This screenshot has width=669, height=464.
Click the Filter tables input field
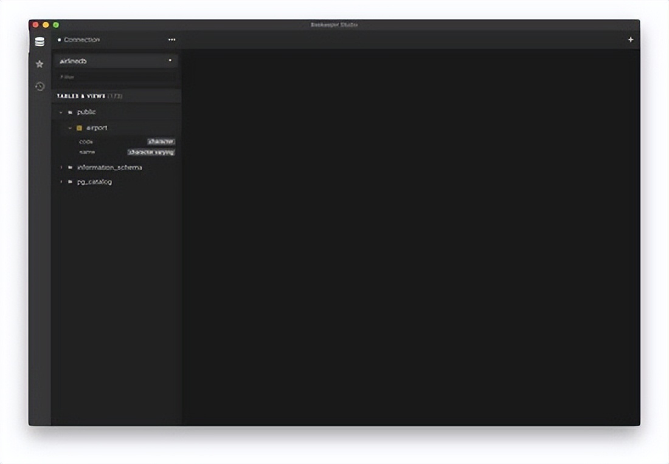pyautogui.click(x=116, y=77)
